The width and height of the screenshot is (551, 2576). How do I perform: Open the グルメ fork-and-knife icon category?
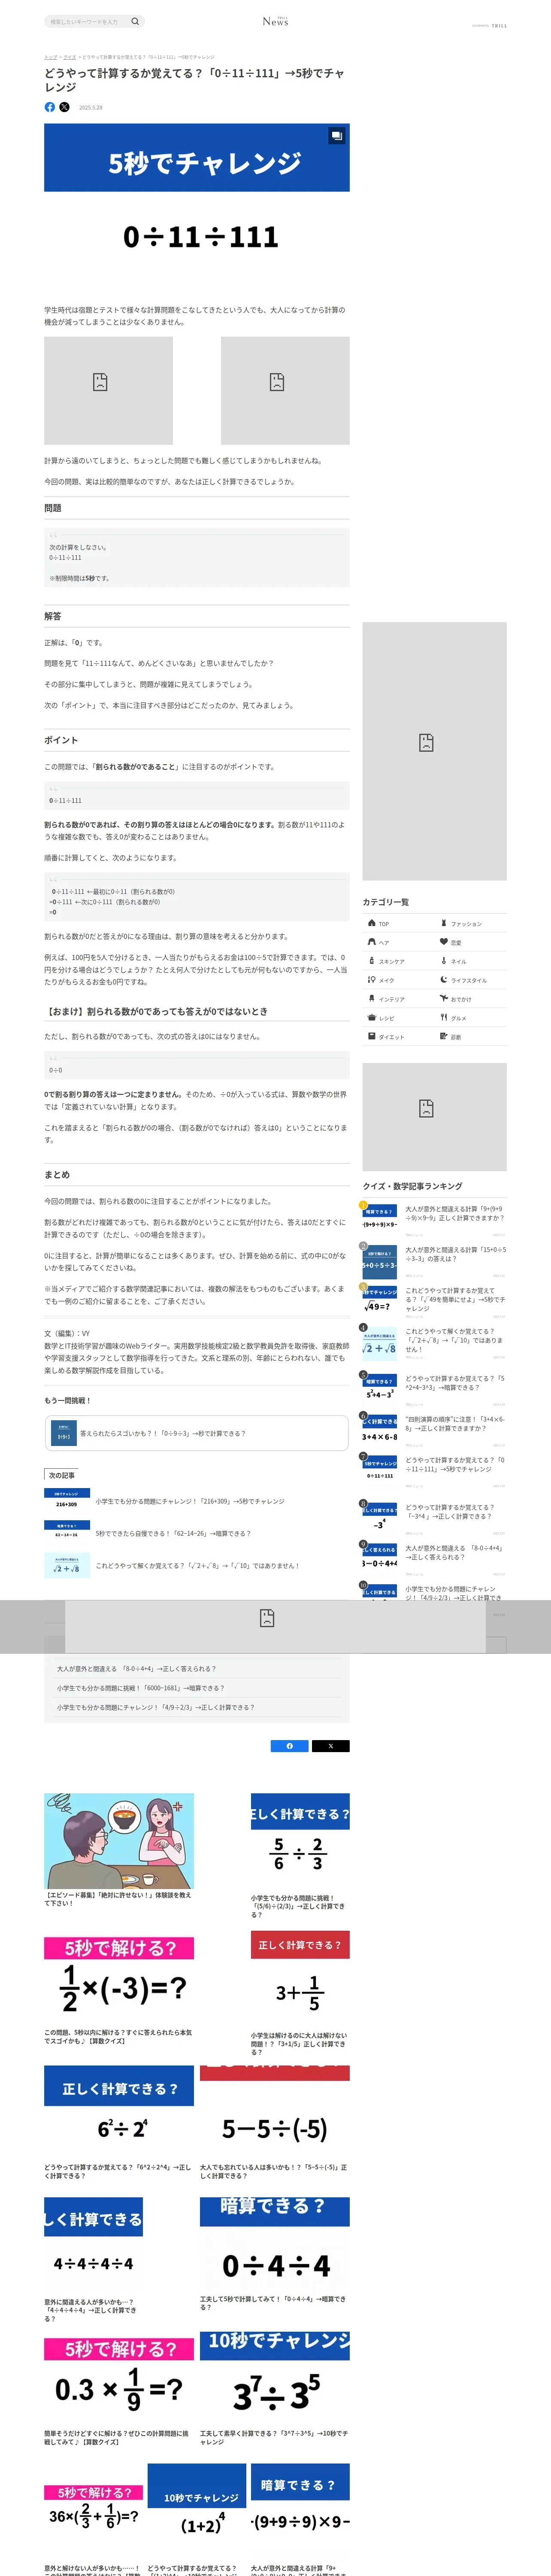pos(444,1017)
